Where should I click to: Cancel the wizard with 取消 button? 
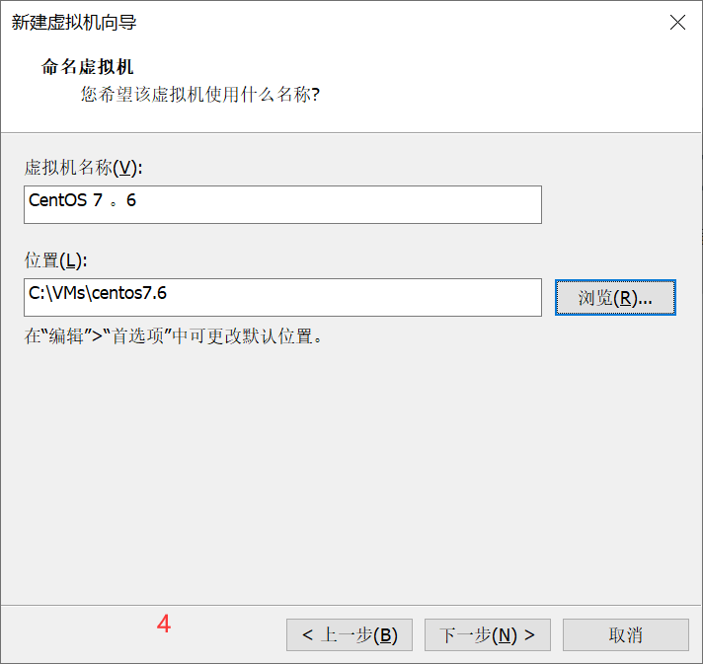(x=625, y=634)
